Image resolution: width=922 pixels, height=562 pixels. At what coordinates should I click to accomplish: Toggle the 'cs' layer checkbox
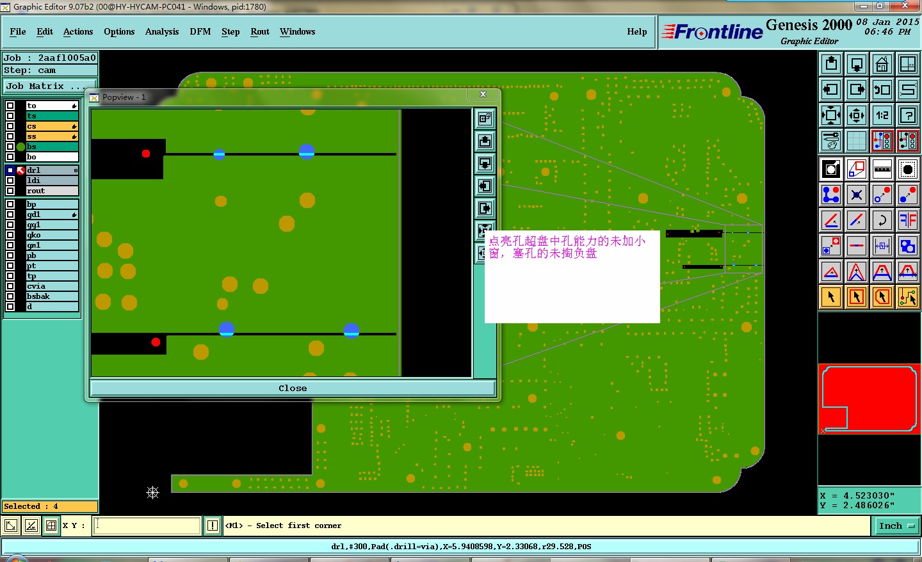[10, 126]
